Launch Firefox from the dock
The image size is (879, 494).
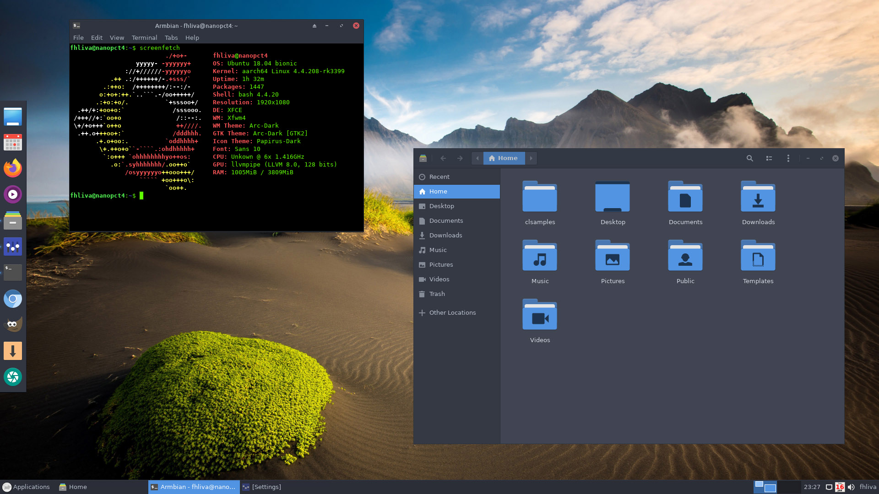pyautogui.click(x=13, y=168)
